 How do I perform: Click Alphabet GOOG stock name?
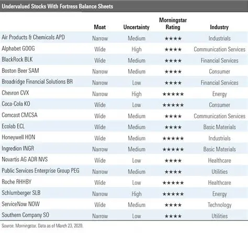click(18, 49)
